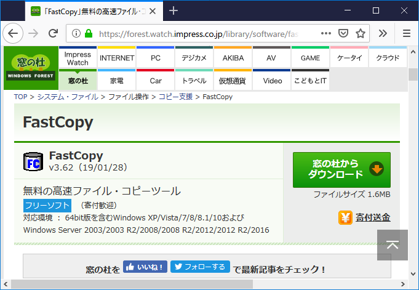Viewport: 419px width, 290px height.
Task: Open the 寄付送金 donation link
Action: pyautogui.click(x=364, y=217)
